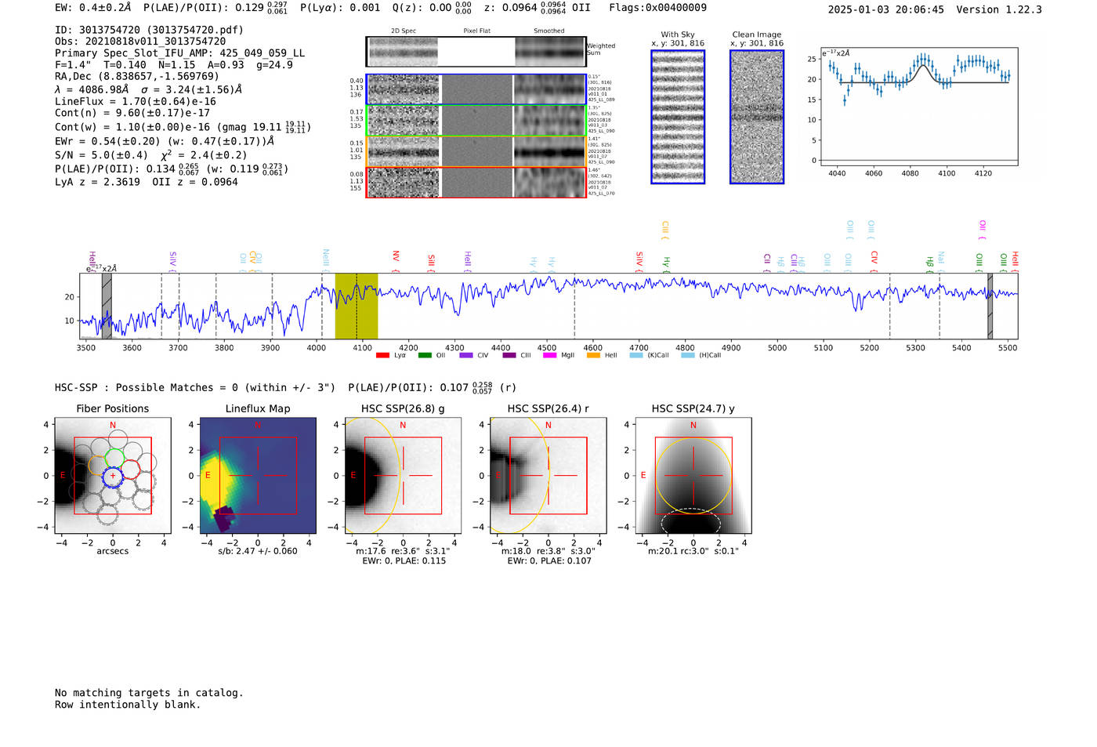The image size is (1097, 747).
Task: Click the Obs: 20210818v011_3013754720 line
Action: (x=140, y=42)
